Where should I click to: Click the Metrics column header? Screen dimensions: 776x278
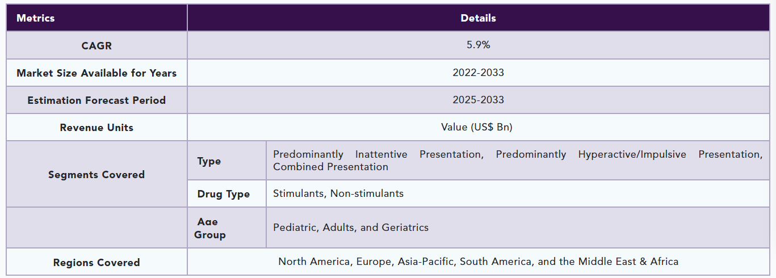click(x=36, y=18)
